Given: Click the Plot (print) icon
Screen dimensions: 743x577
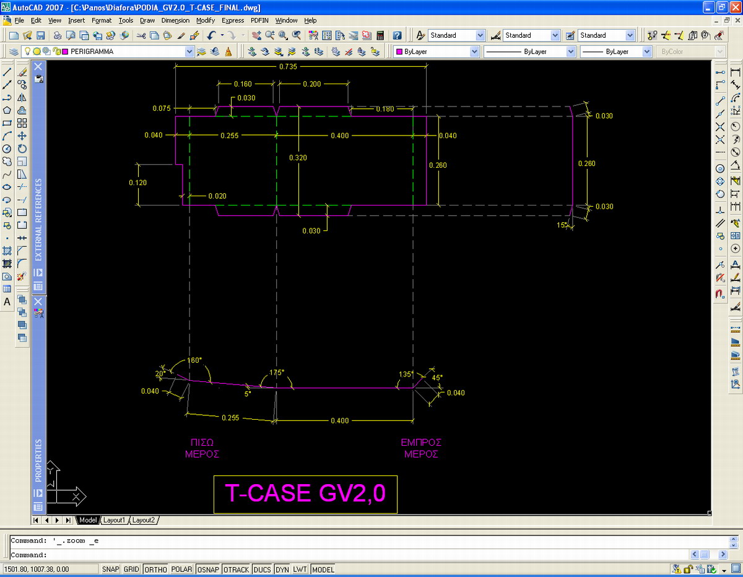Looking at the screenshot, I should pyautogui.click(x=57, y=35).
